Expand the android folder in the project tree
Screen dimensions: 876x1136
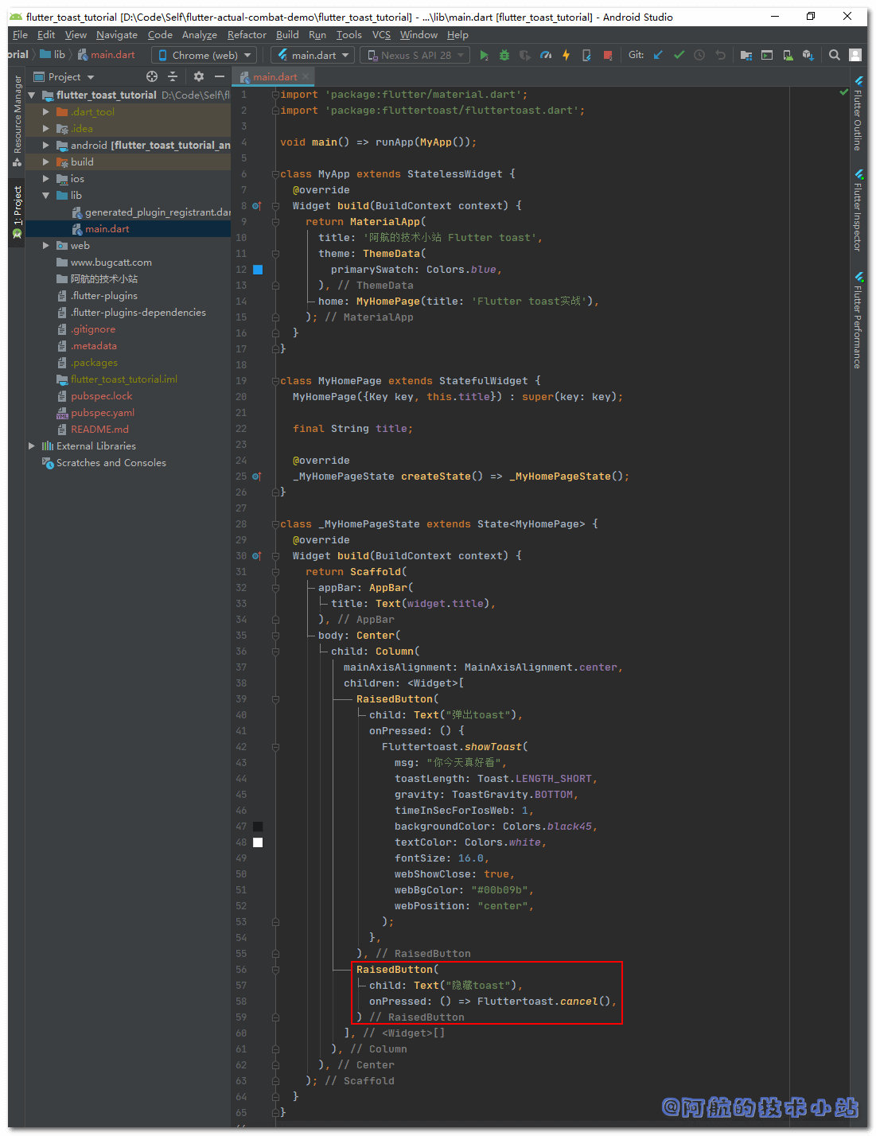tap(46, 146)
